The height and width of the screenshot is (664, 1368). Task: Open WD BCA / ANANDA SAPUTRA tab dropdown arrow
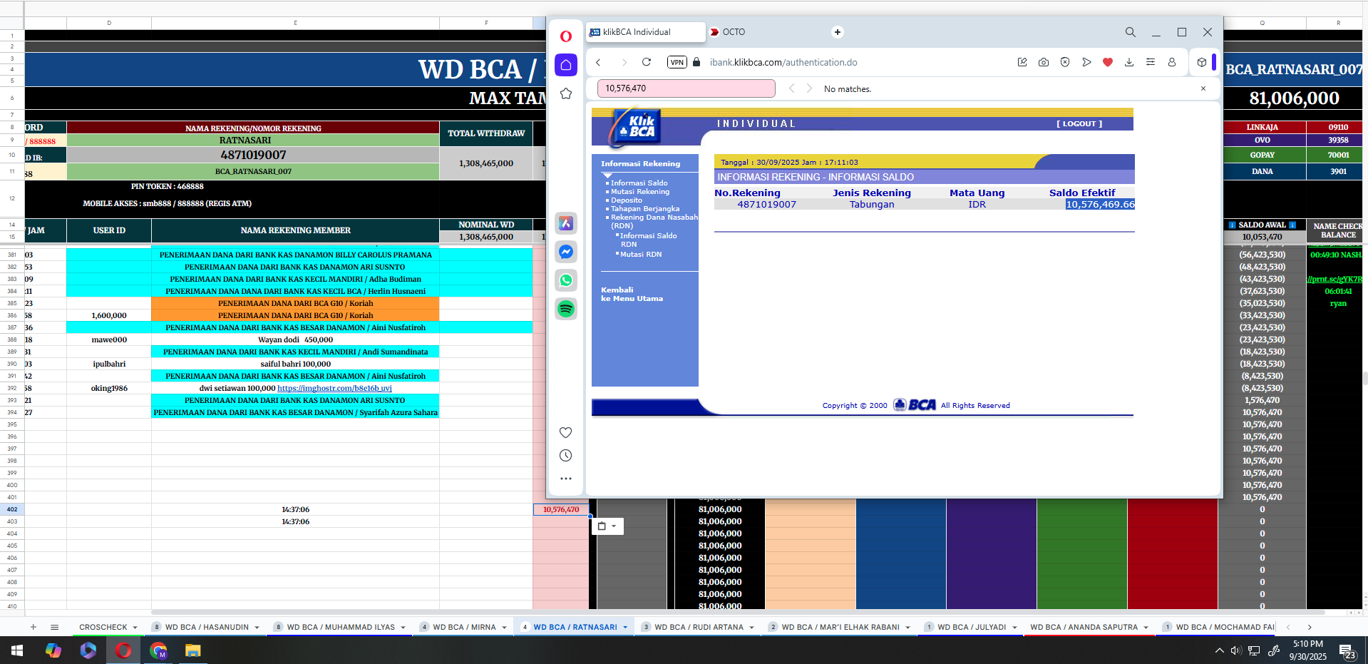(x=1146, y=628)
